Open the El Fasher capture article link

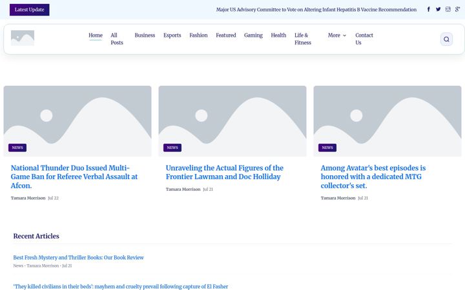(x=121, y=286)
